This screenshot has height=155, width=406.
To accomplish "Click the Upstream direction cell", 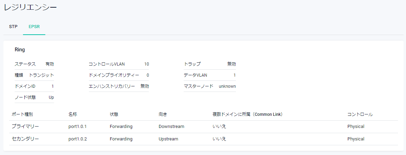I will click(168, 139).
